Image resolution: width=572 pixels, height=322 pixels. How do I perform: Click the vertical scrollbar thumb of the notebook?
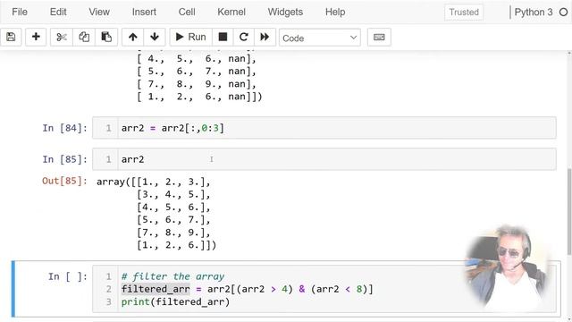pyautogui.click(x=569, y=212)
